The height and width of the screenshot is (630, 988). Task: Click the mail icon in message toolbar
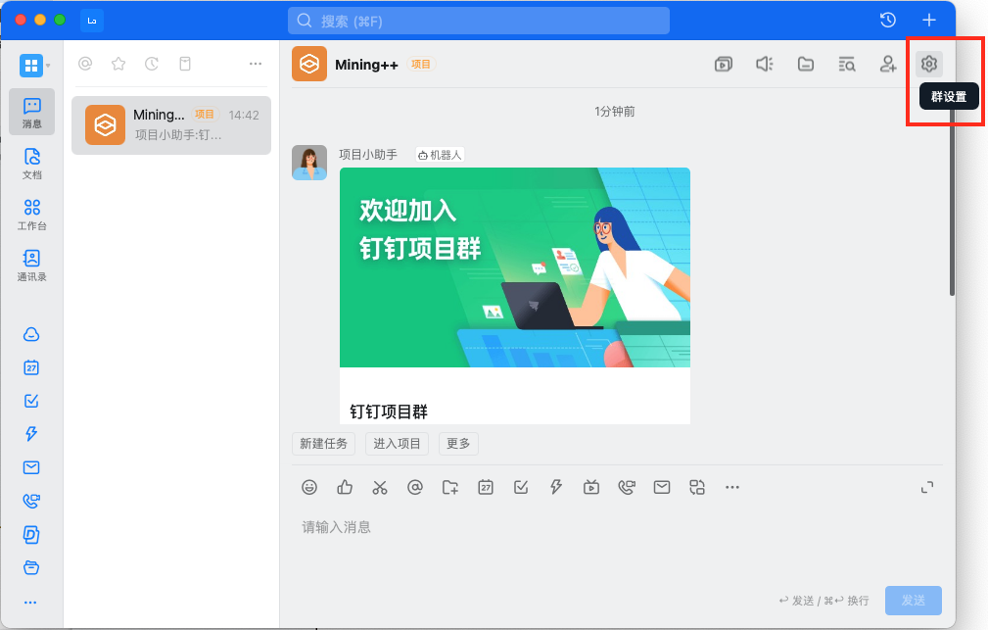662,487
